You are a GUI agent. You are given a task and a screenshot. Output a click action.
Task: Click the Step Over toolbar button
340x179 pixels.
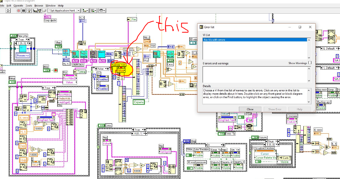click(x=40, y=10)
